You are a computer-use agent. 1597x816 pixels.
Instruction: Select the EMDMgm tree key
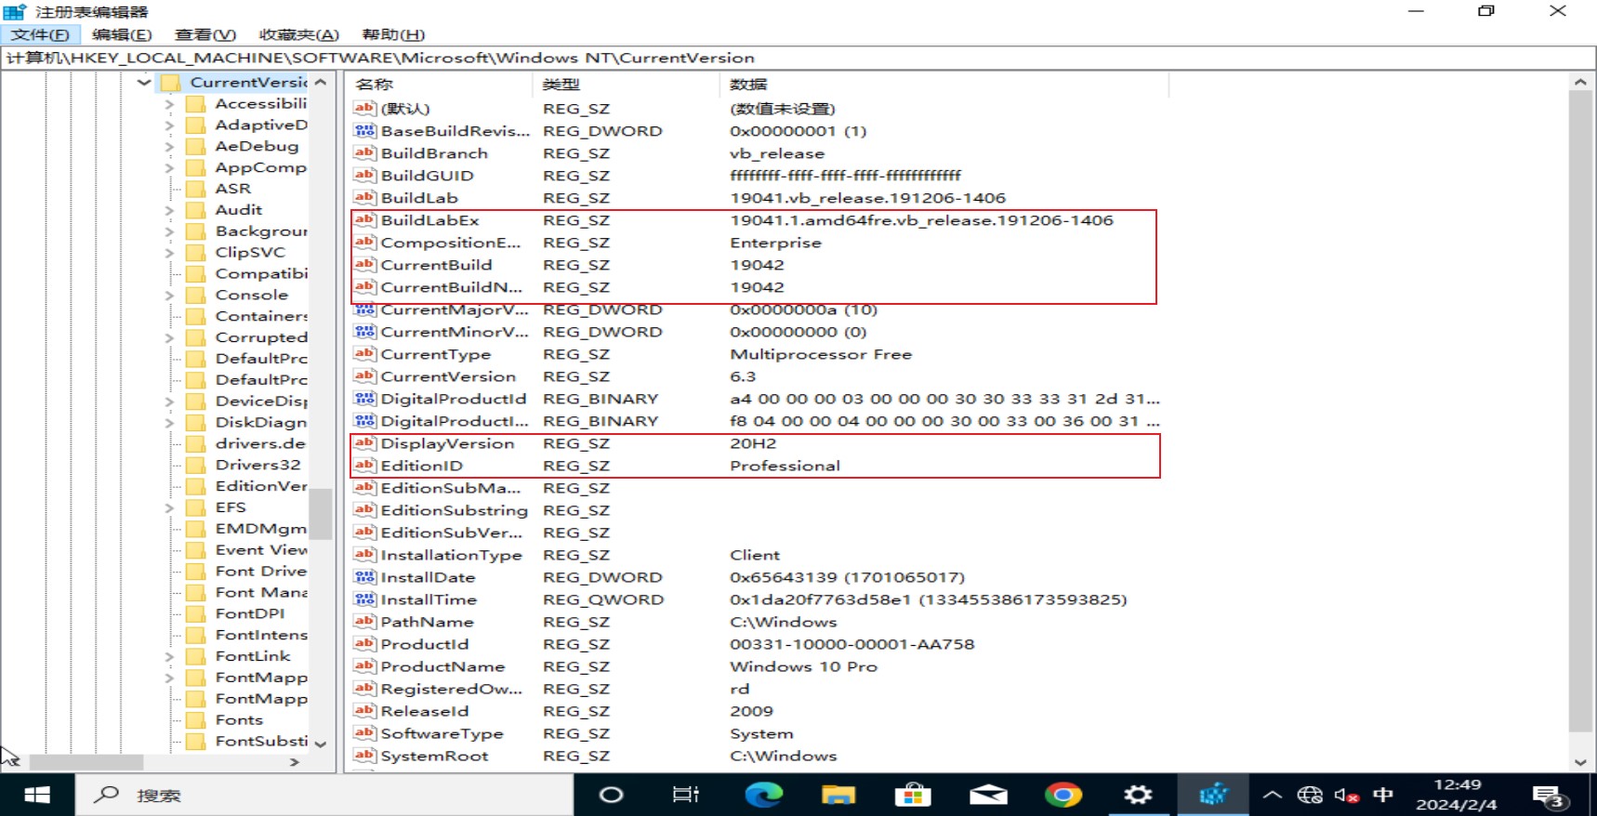pos(260,528)
